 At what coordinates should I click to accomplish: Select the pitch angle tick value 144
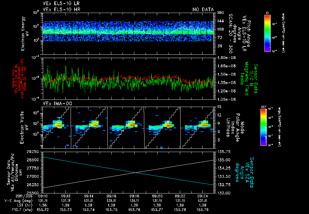point(221,21)
